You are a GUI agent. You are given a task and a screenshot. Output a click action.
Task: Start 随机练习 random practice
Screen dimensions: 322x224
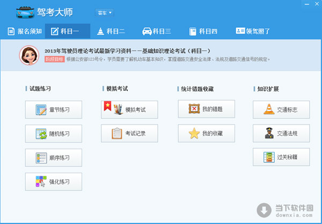(54, 134)
